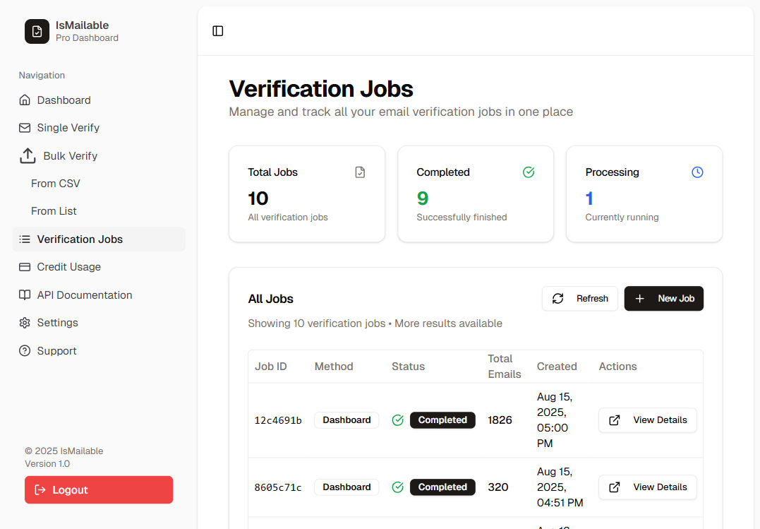Go to Single Verify page
760x529 pixels.
[x=68, y=128]
